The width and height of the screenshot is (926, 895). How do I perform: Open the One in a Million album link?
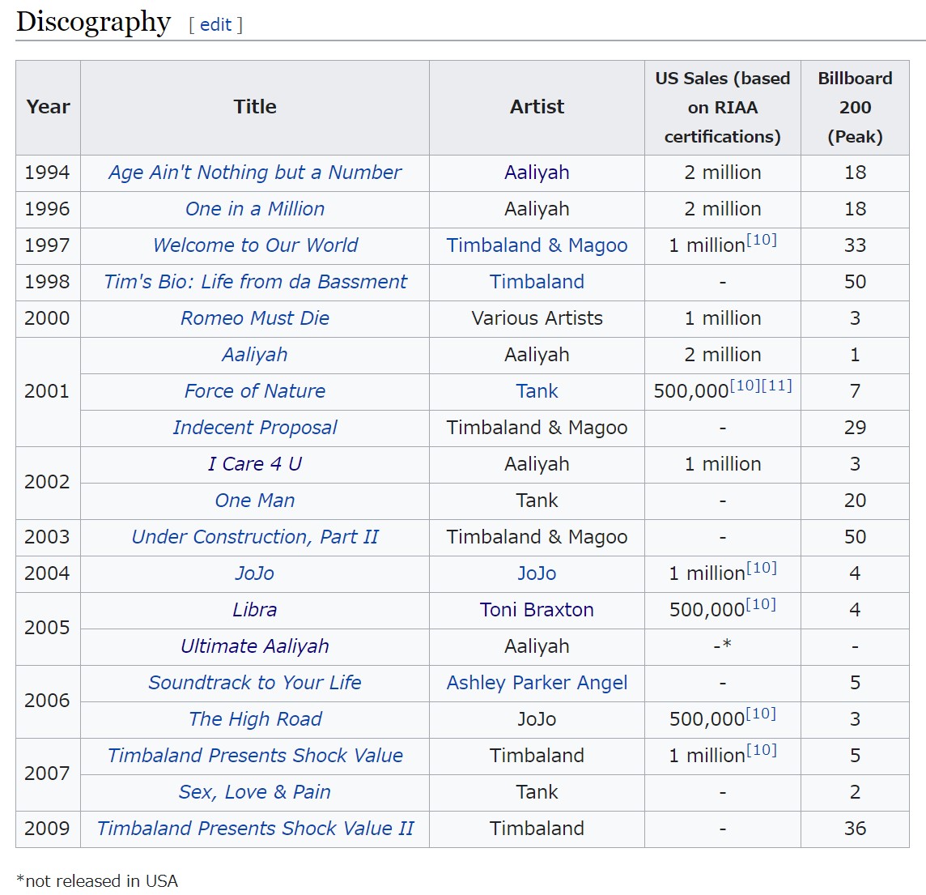(254, 209)
